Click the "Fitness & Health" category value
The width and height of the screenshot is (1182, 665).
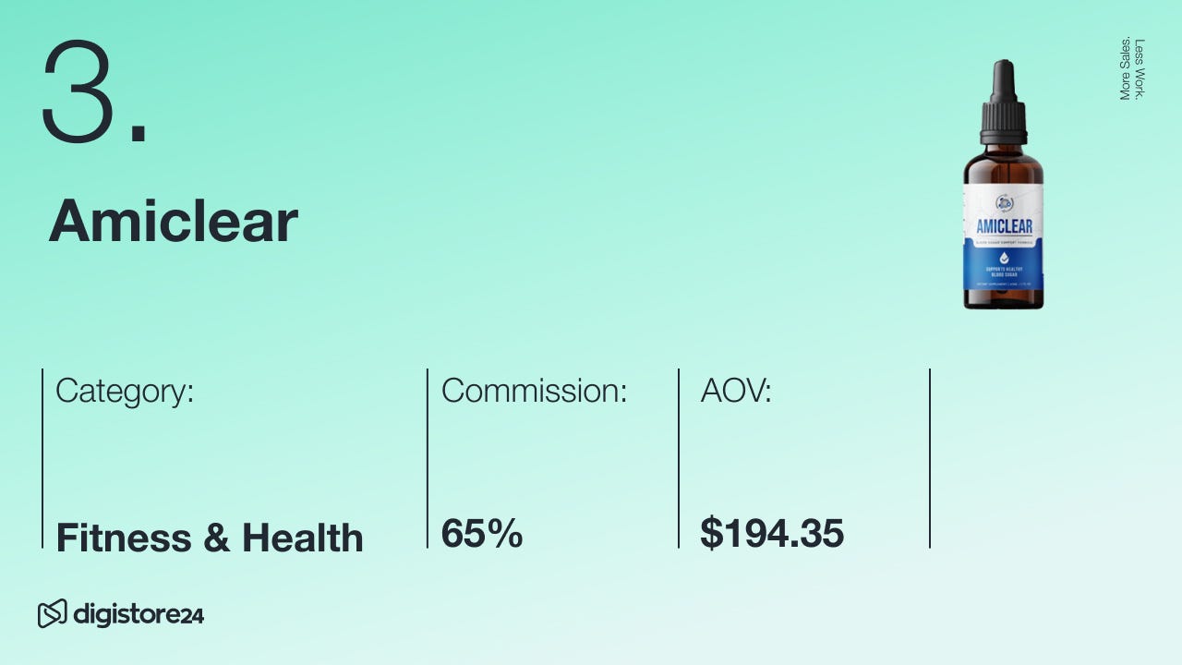pyautogui.click(x=210, y=538)
